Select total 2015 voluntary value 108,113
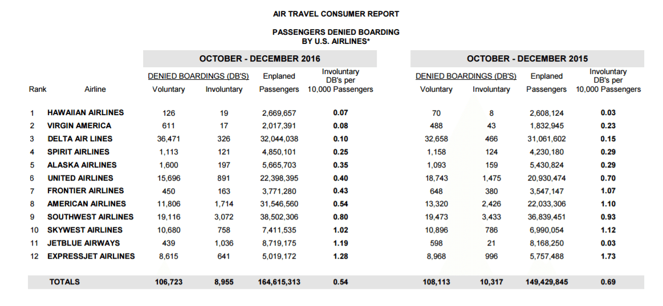Viewport: 663px width, 306px height. [436, 282]
